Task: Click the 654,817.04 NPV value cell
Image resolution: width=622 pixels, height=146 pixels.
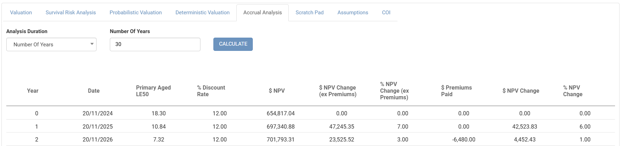Action: (281, 113)
